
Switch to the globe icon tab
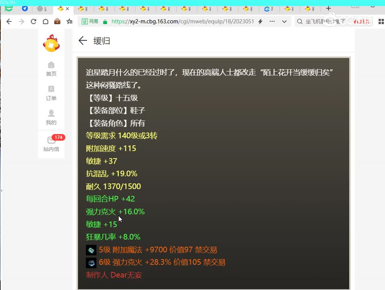coord(39,8)
